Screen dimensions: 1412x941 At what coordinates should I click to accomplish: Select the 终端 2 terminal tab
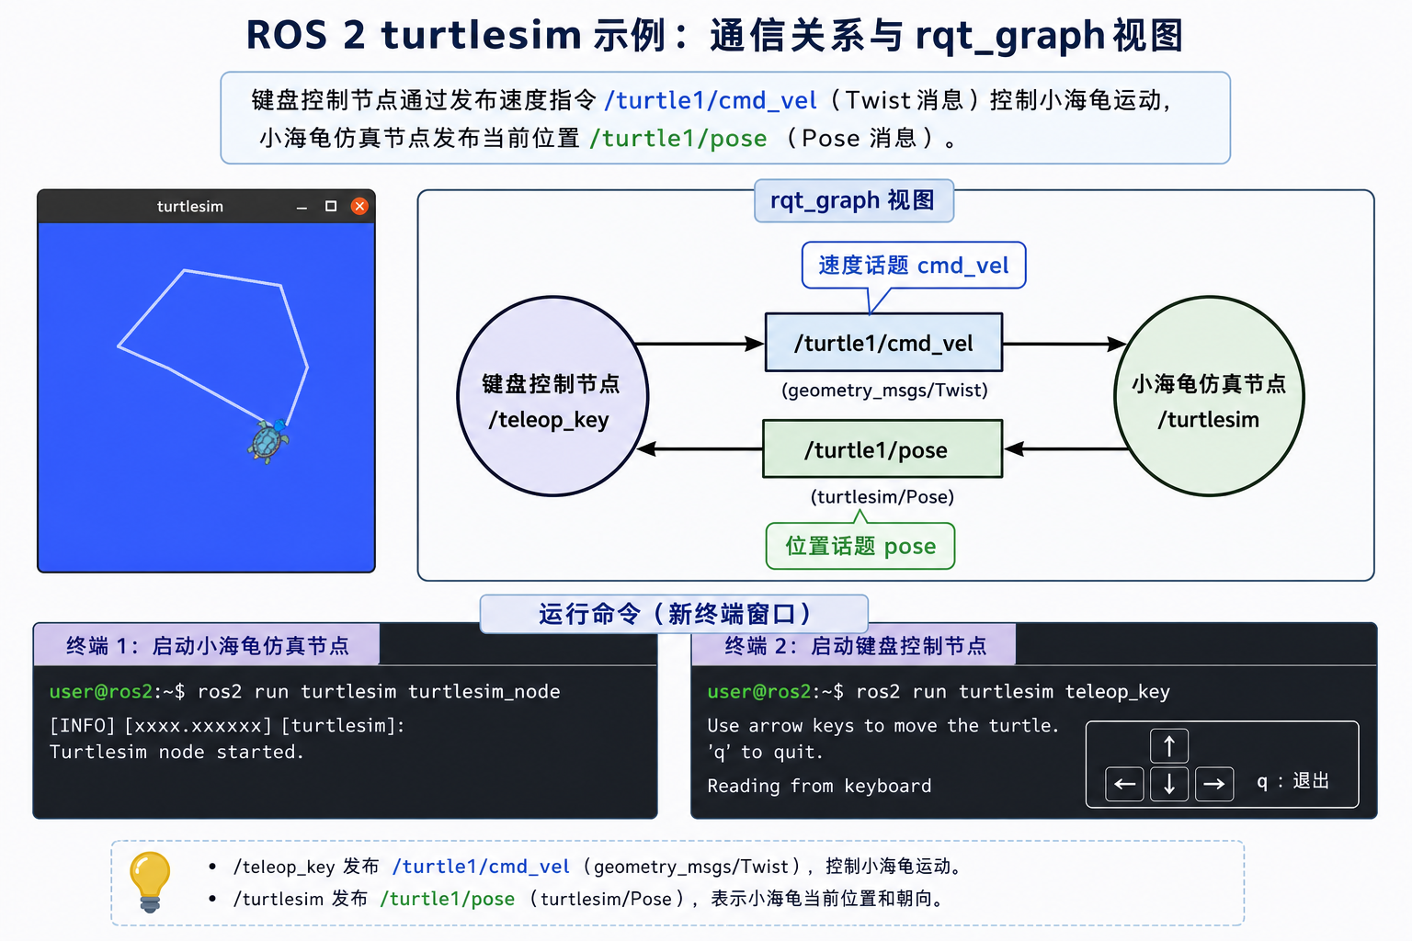pos(855,645)
